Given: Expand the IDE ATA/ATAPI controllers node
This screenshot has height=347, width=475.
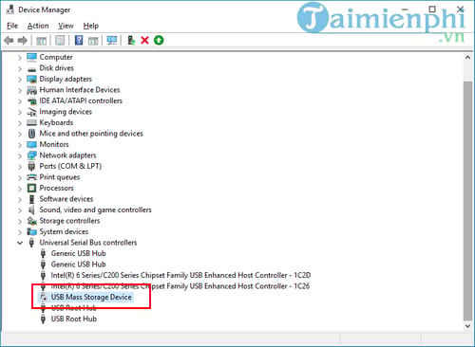Looking at the screenshot, I should coord(20,101).
